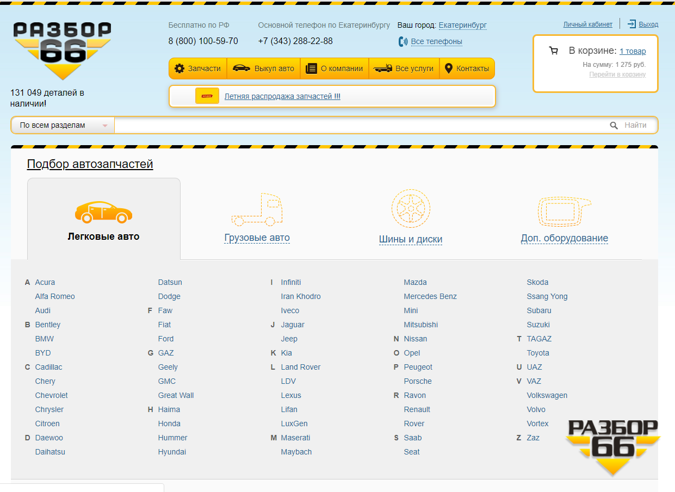
Task: Select the Zaz brand
Action: 533,438
